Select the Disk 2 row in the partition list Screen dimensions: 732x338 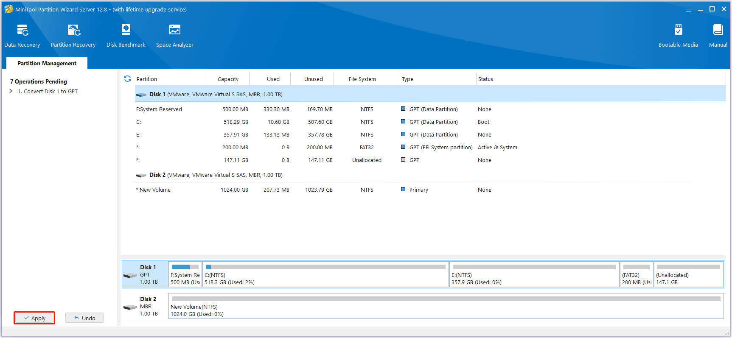pos(430,175)
